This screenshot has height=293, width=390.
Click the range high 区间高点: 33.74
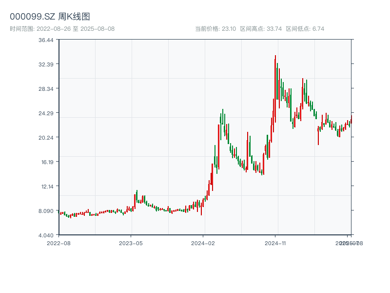(261, 29)
